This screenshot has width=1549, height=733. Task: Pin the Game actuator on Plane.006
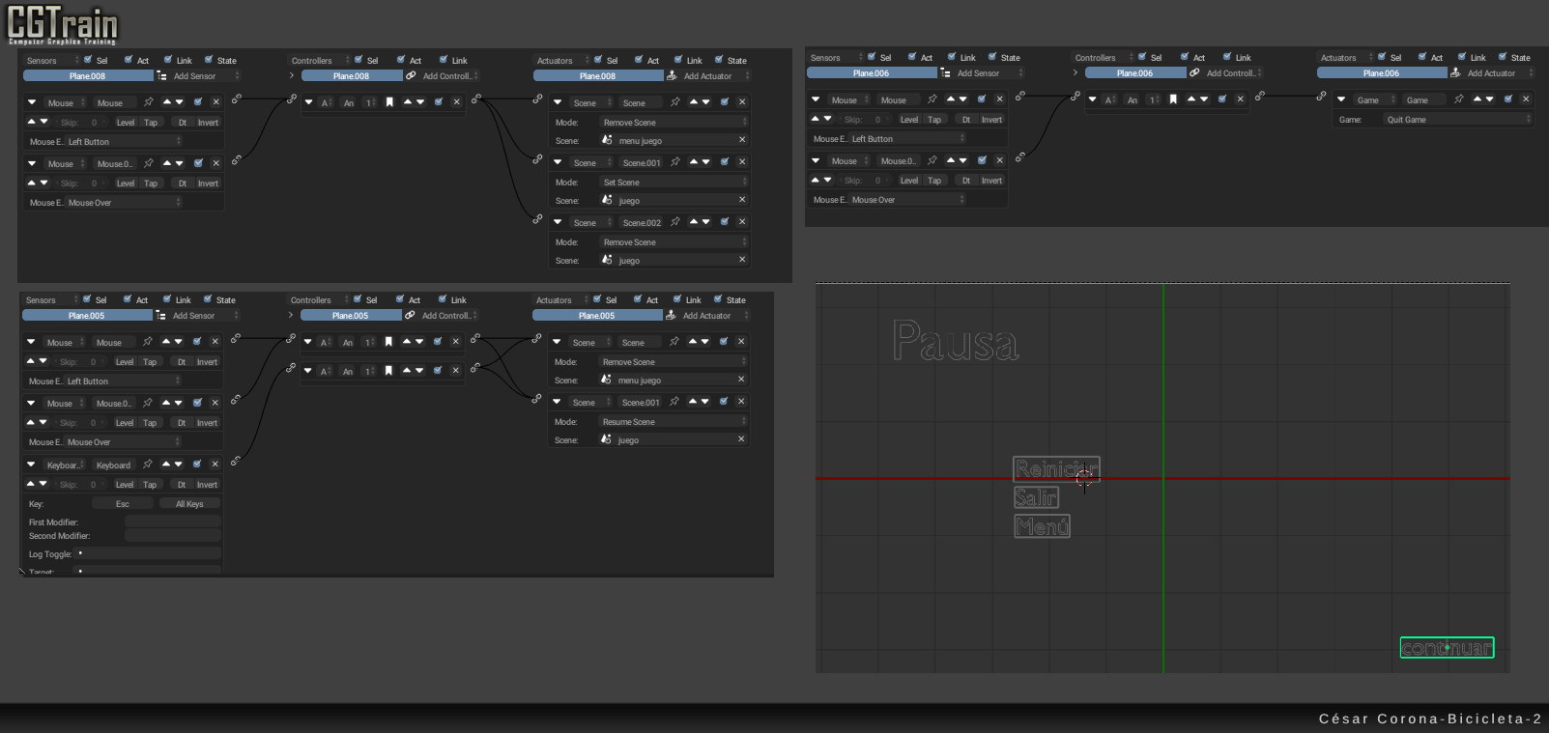point(1459,99)
